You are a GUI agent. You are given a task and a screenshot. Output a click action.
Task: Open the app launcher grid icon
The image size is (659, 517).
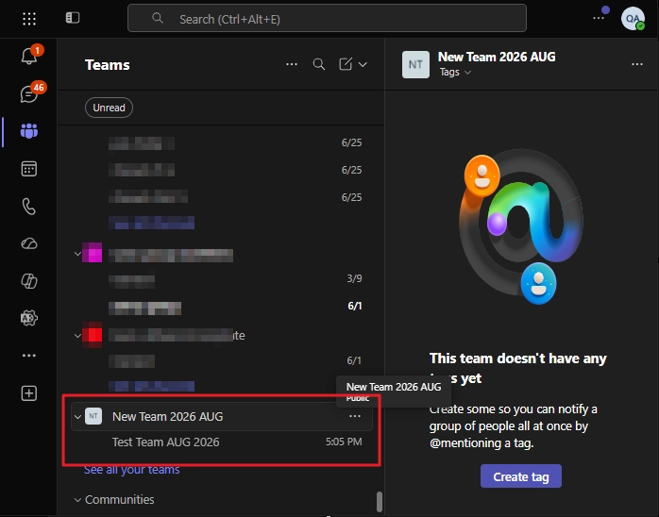[x=29, y=19]
